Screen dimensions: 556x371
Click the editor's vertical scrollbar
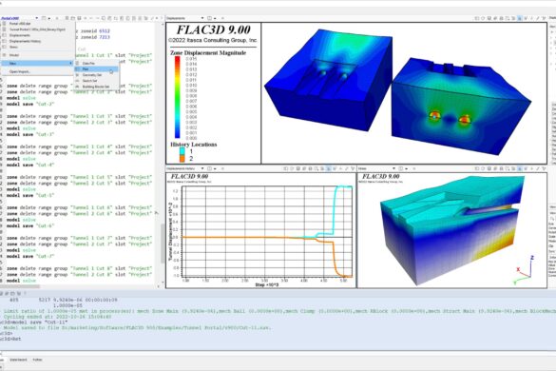pyautogui.click(x=163, y=152)
